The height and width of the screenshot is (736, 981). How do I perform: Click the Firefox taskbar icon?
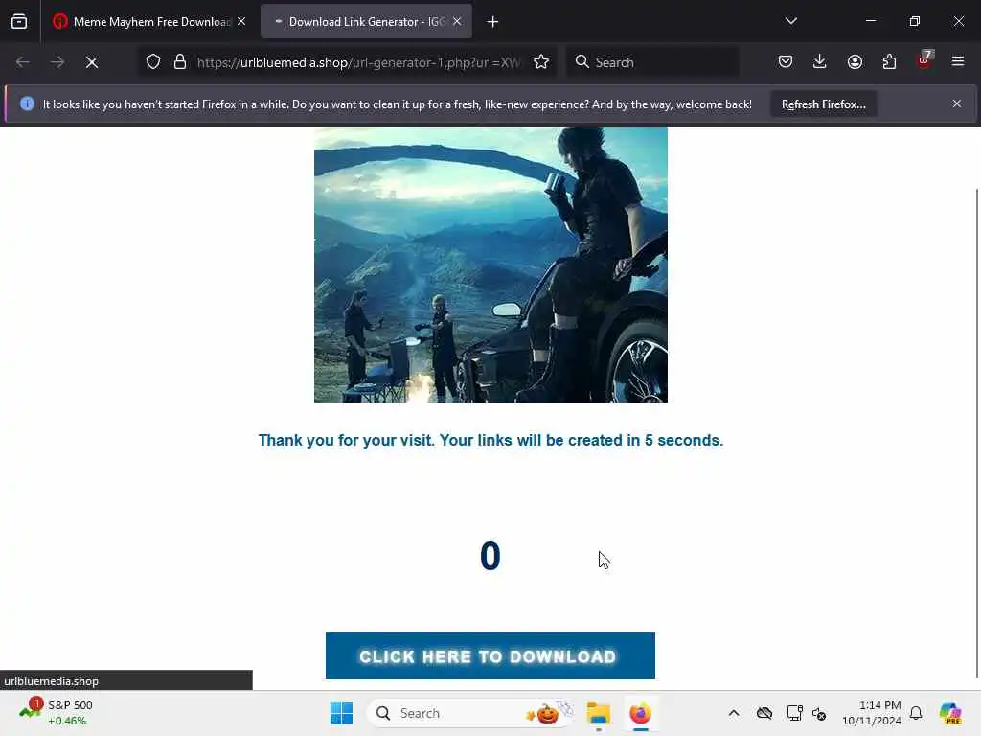tap(640, 713)
